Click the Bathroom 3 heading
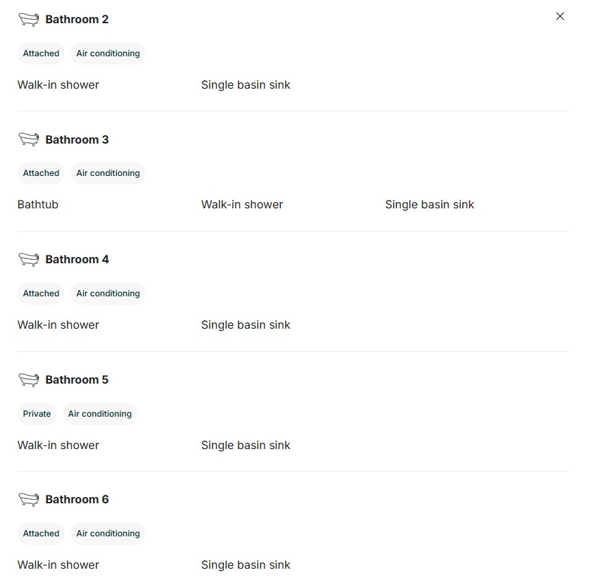 point(77,140)
